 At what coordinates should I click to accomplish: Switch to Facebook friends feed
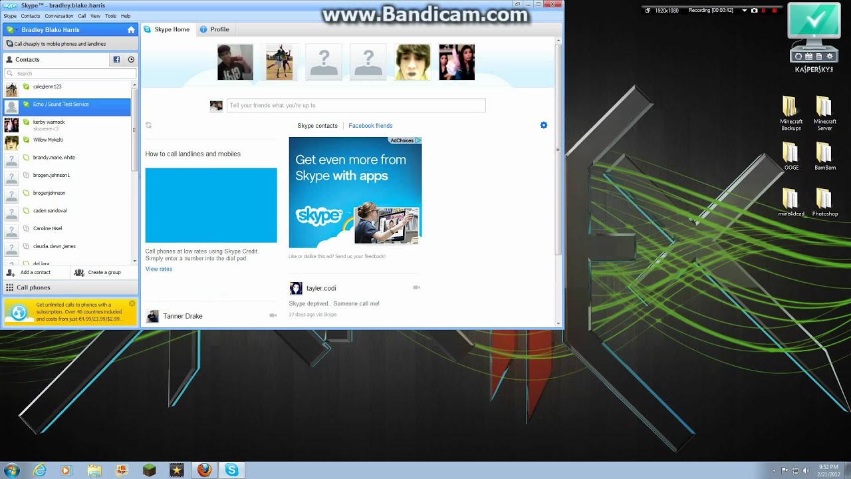click(x=370, y=126)
